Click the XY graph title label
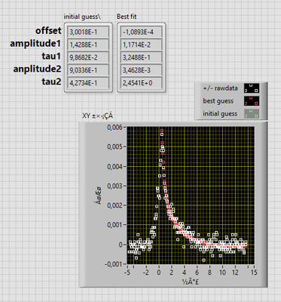Image resolution: width=281 pixels, height=302 pixels. click(98, 116)
